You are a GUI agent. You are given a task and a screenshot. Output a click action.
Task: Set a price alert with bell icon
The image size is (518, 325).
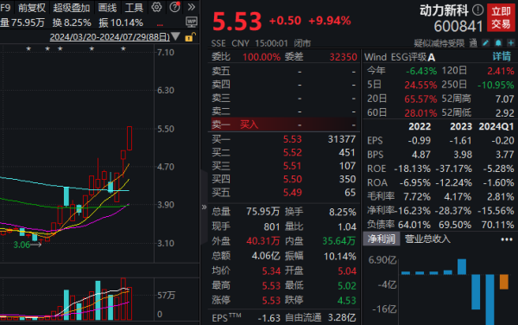point(498,43)
